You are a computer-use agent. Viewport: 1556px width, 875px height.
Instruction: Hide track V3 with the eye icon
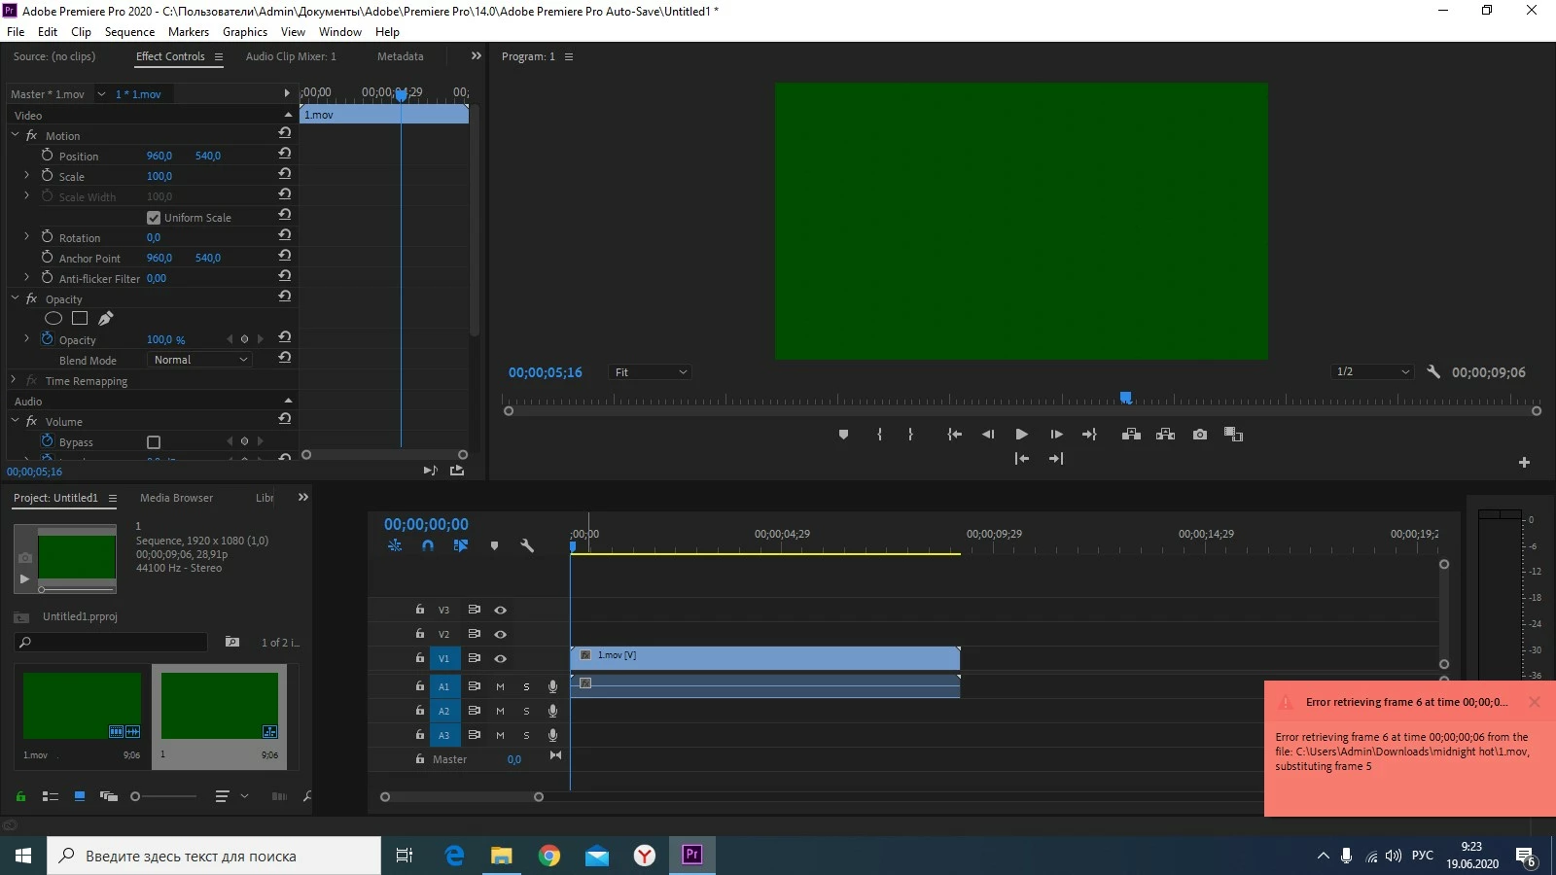[500, 610]
